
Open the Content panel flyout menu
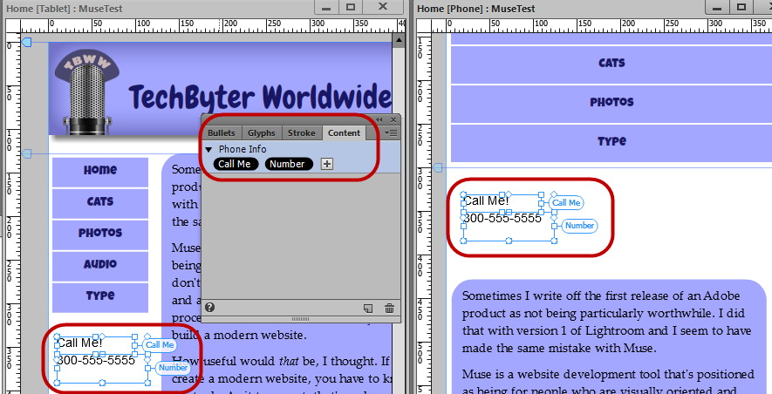click(x=391, y=132)
